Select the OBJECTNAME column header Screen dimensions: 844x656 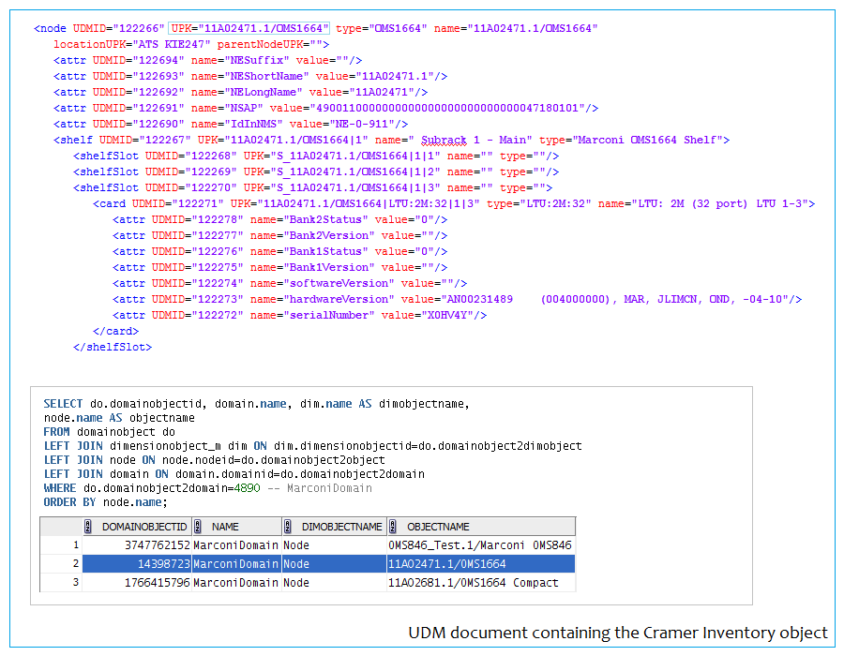pos(438,527)
